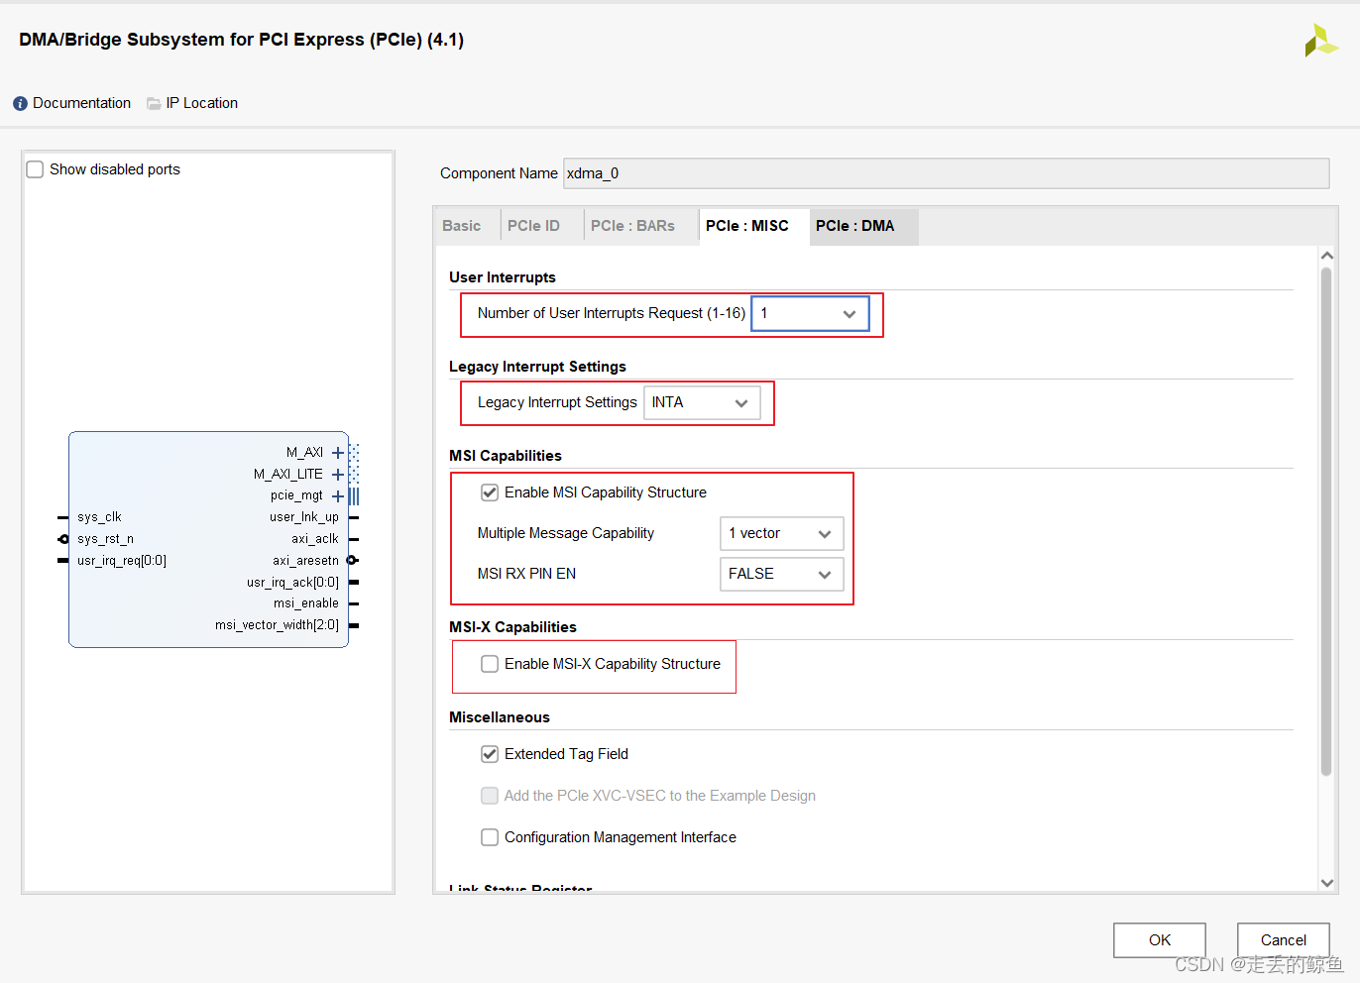Screen dimensions: 1360x983
Task: Open the Documentation link
Action: tap(81, 103)
